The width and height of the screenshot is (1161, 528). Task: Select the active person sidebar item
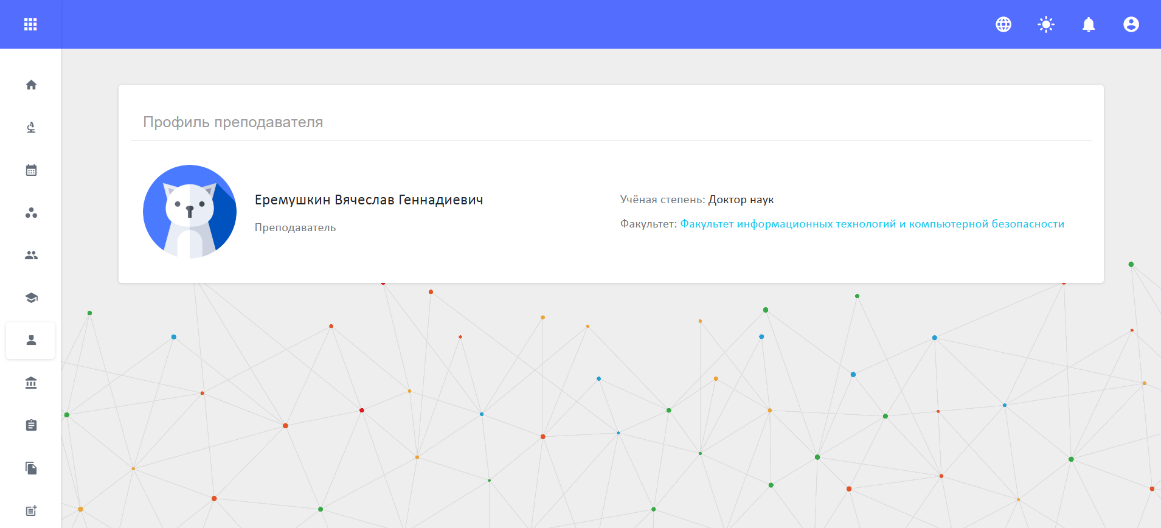click(31, 341)
